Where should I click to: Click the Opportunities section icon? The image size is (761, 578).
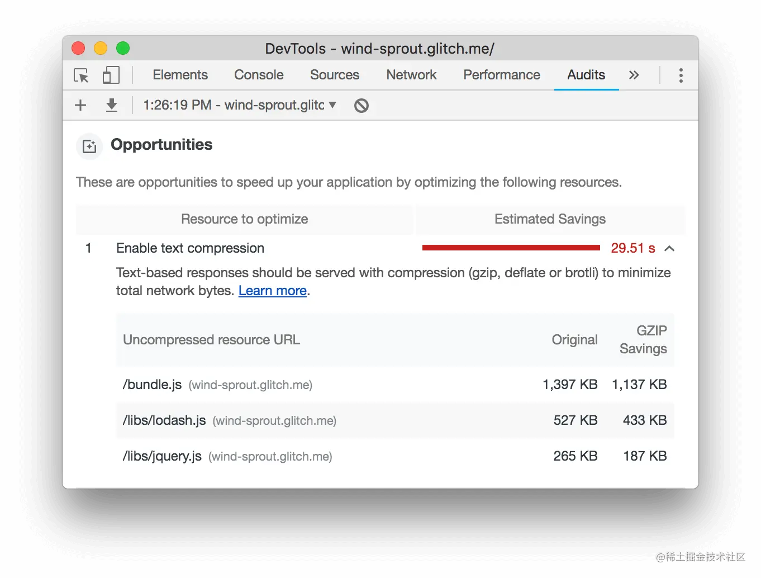(89, 146)
